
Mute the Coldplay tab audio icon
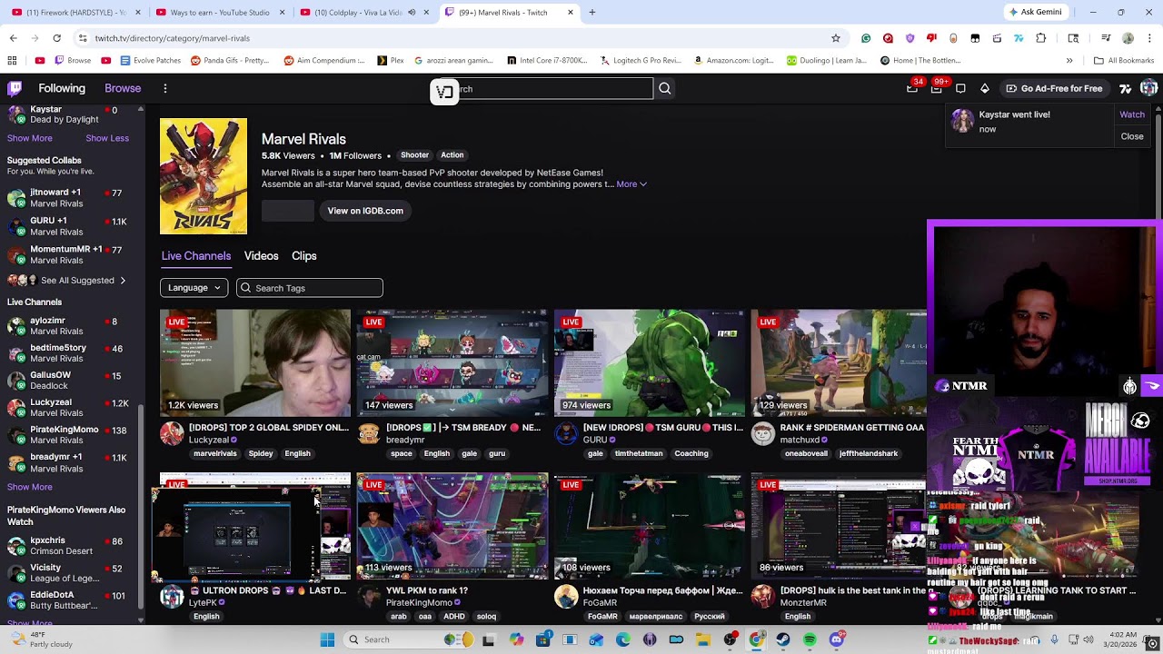coord(412,13)
